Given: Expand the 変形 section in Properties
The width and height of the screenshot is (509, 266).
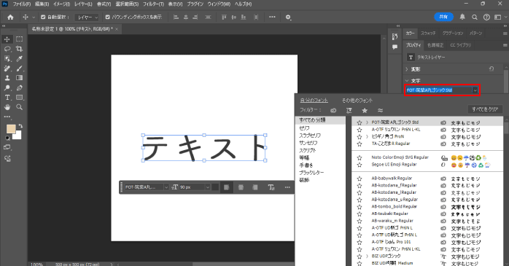Looking at the screenshot, I should [407, 69].
